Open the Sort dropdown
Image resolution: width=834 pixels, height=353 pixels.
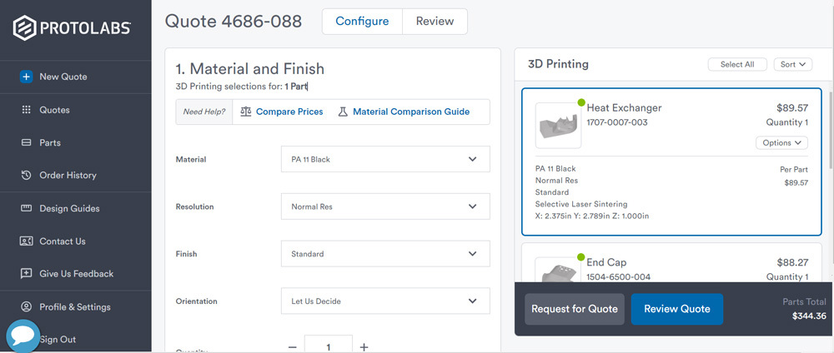pos(792,64)
